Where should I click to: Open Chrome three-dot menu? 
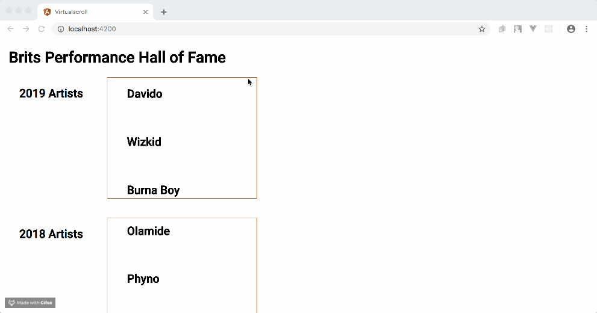587,29
